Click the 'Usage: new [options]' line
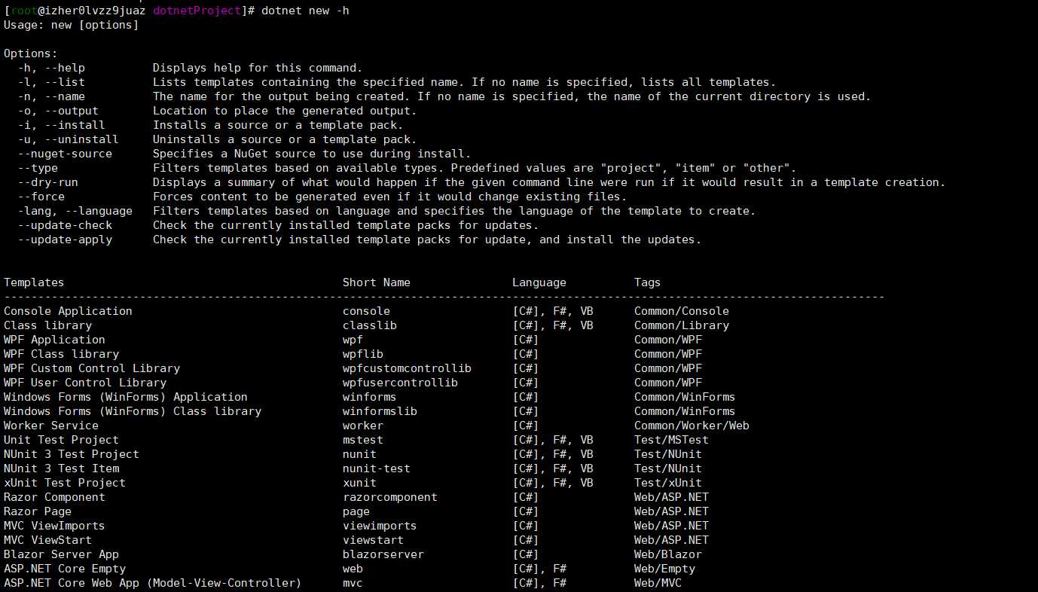 pos(72,25)
